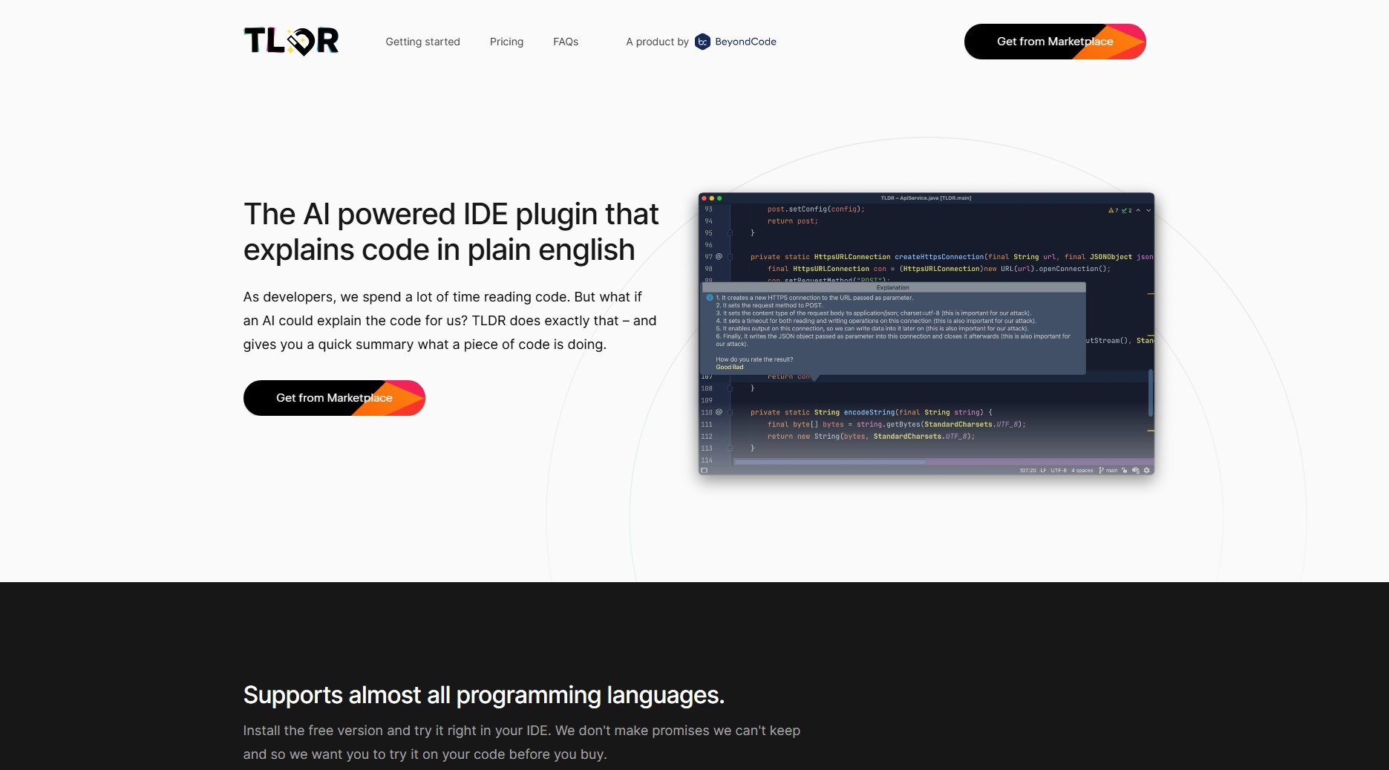Viewport: 1389px width, 770px height.
Task: Open the "4 spaces" indent setting
Action: pos(1082,470)
